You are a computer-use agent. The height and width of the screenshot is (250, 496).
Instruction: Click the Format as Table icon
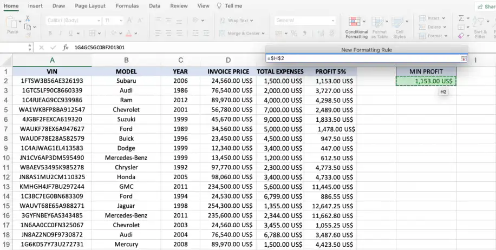coord(377,22)
